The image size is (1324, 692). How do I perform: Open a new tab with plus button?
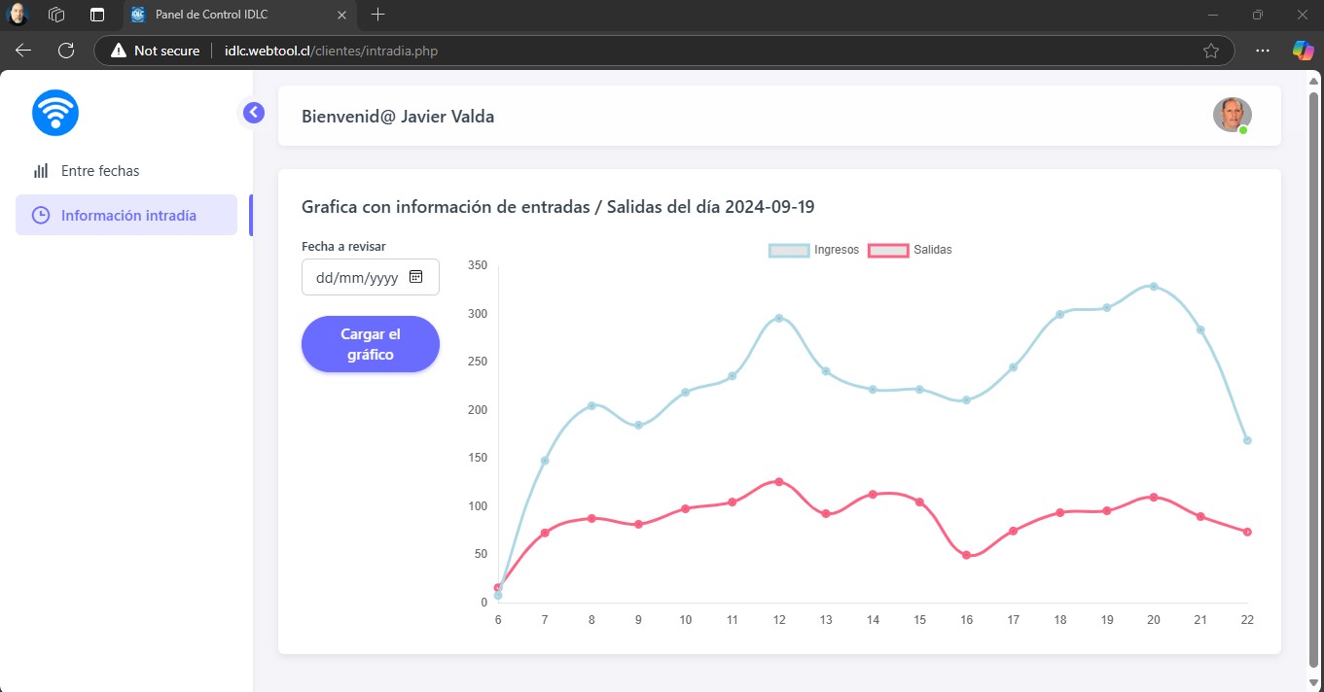point(378,15)
